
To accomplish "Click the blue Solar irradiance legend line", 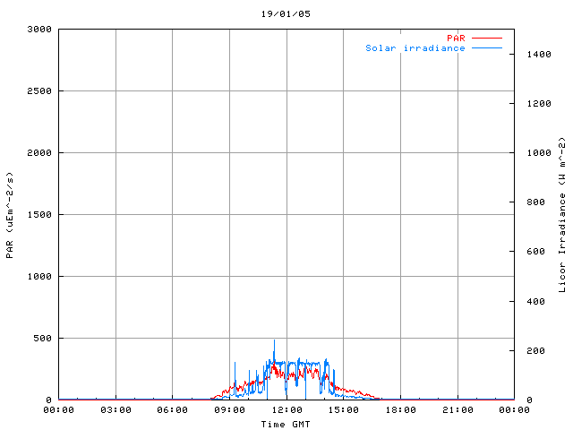I will 487,48.
